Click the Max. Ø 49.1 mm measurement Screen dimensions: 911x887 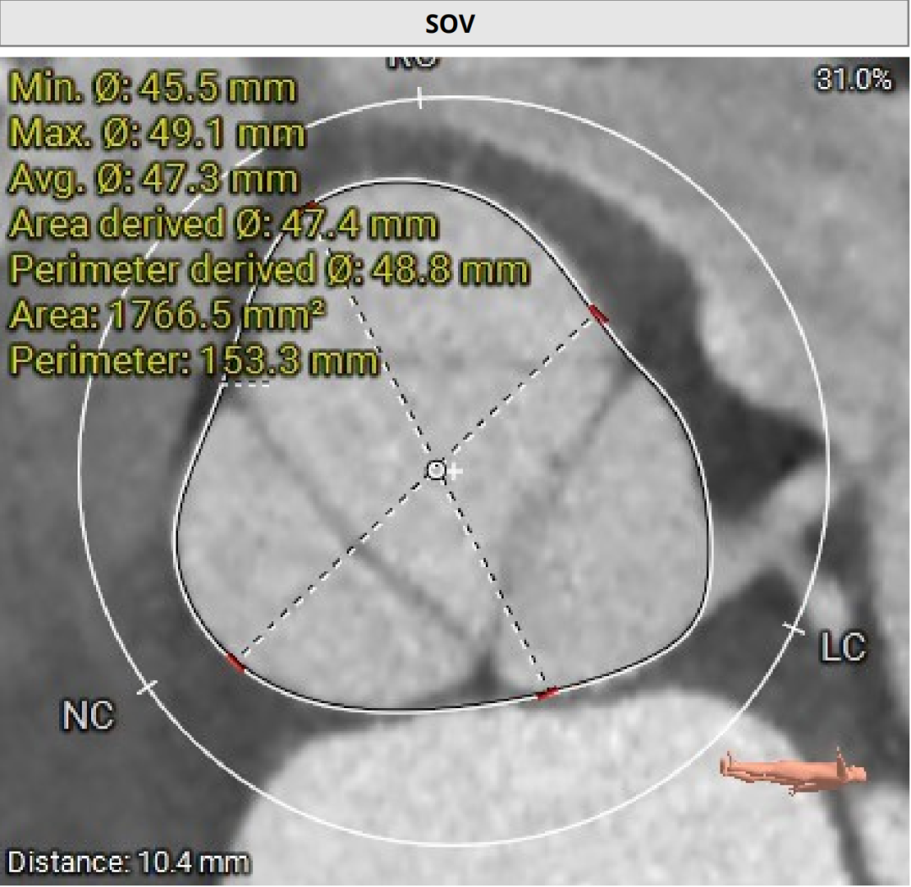point(157,133)
